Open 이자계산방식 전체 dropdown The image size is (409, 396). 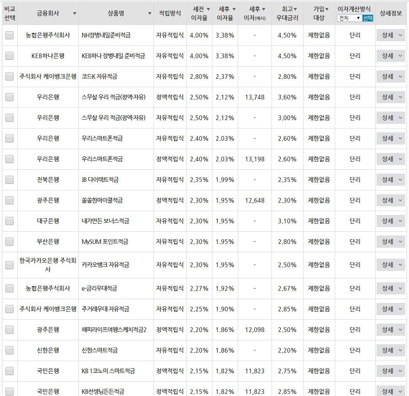(x=350, y=18)
